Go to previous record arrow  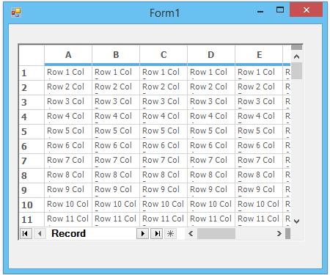click(x=40, y=234)
